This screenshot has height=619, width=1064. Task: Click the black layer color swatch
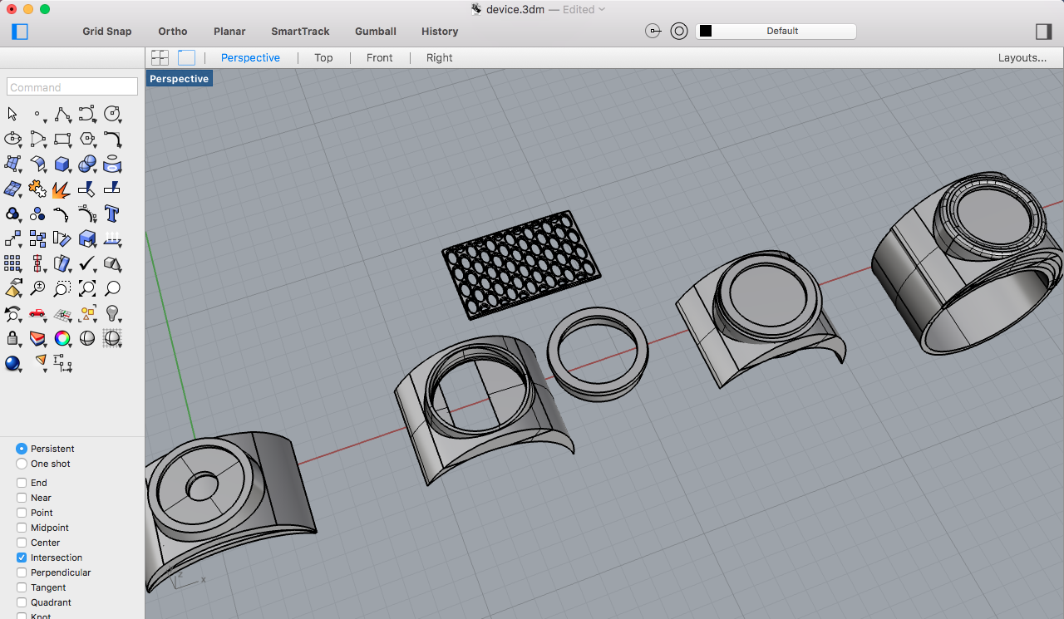[706, 31]
